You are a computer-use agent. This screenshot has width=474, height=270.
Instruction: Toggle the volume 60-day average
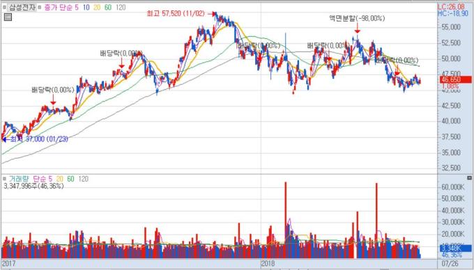click(x=70, y=179)
